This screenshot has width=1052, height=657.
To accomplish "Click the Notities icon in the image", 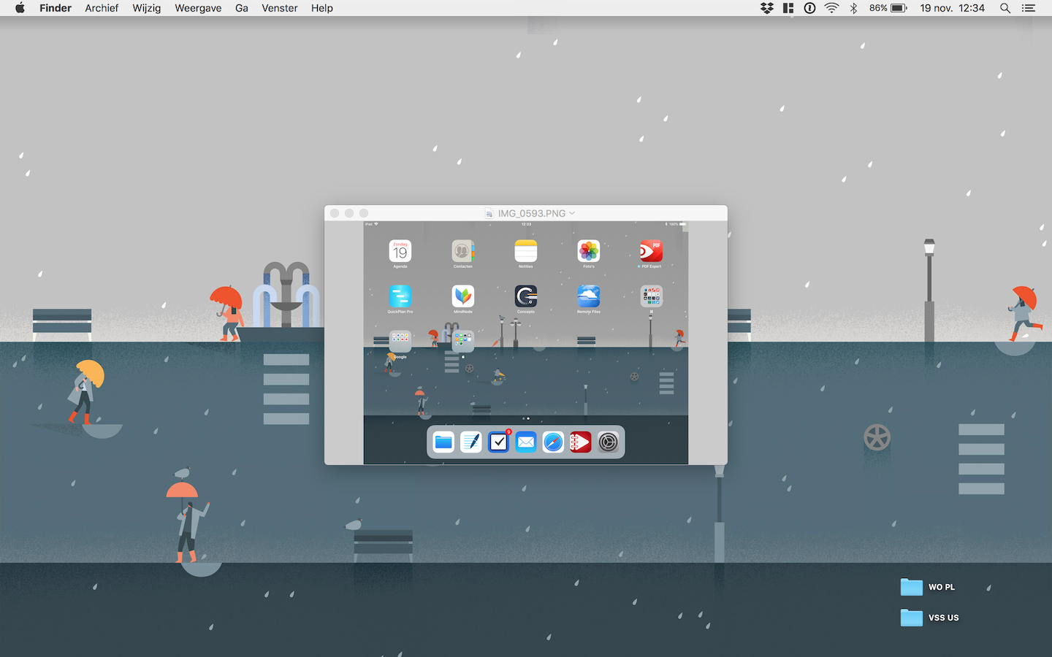I will tap(526, 251).
